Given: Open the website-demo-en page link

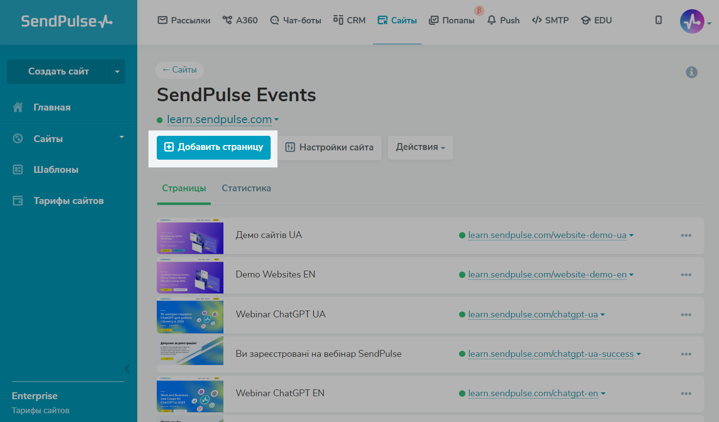Looking at the screenshot, I should (x=547, y=275).
